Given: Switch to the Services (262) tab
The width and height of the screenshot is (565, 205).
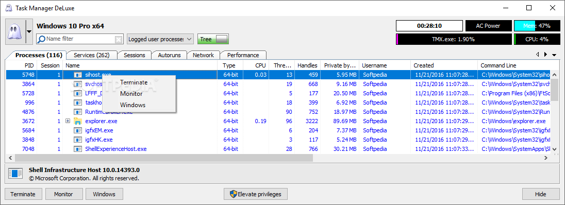Looking at the screenshot, I should pyautogui.click(x=91, y=55).
